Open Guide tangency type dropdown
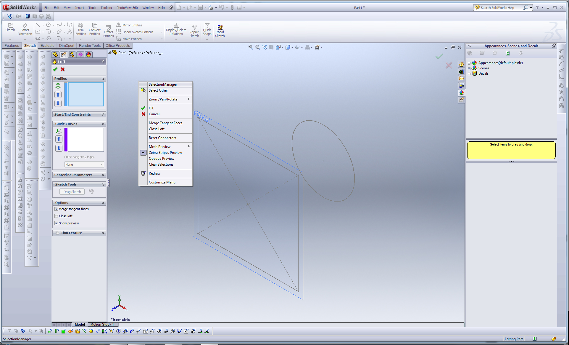569x345 pixels. point(84,164)
